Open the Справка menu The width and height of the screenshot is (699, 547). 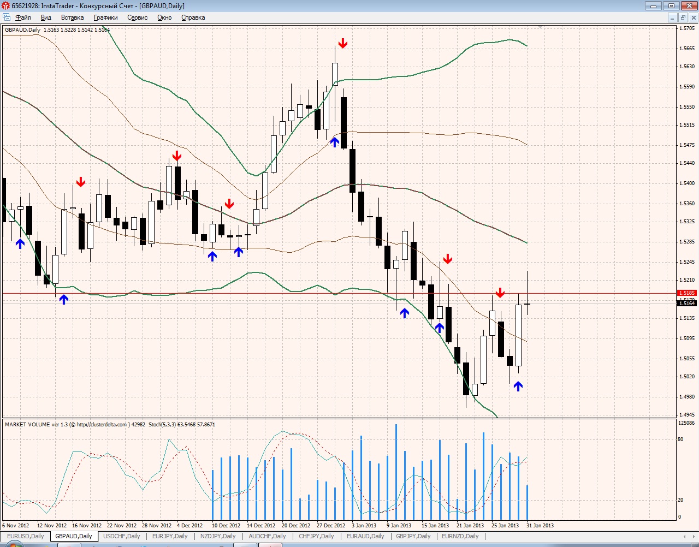point(193,17)
